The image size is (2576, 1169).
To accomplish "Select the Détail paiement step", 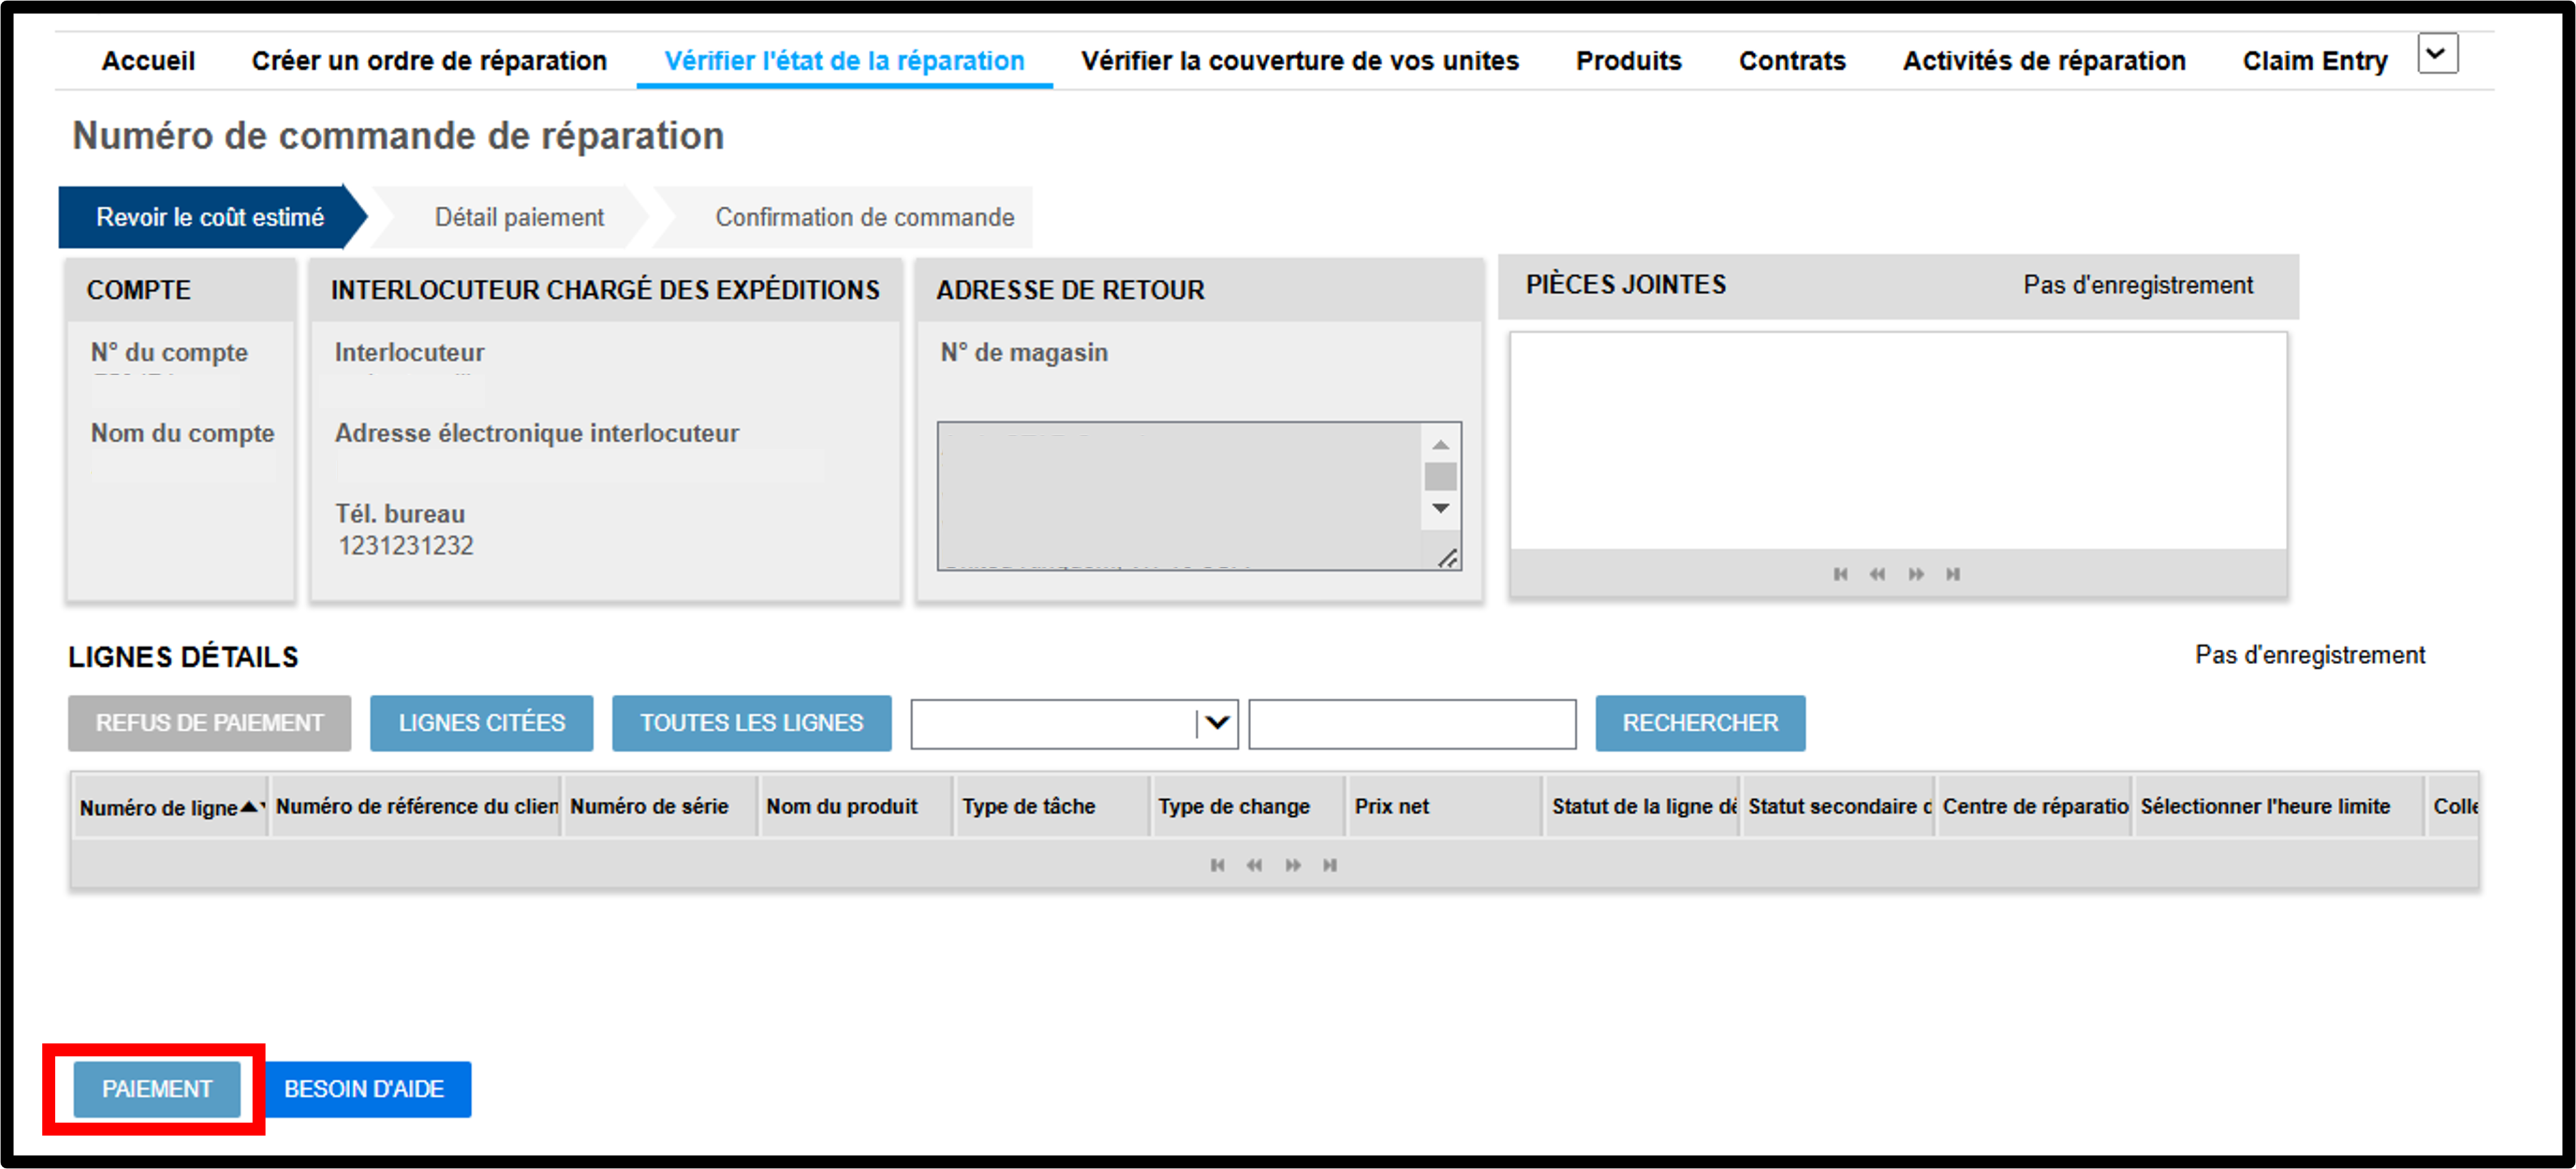I will pos(519,217).
